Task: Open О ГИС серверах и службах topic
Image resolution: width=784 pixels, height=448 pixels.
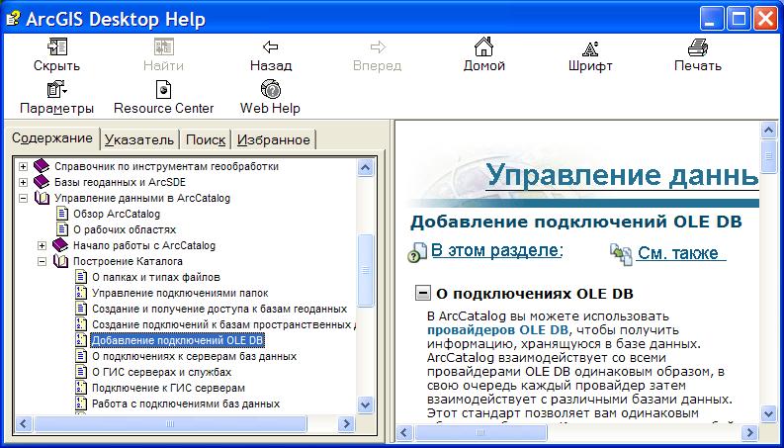Action: (x=161, y=373)
